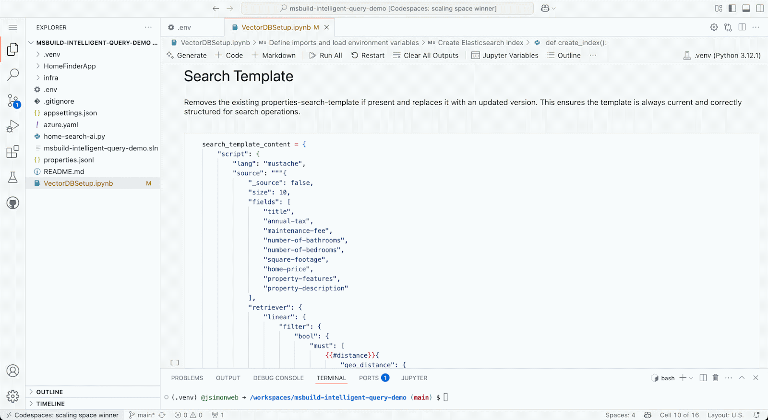
Task: Open Source Control view with pending change
Action: coord(13,101)
